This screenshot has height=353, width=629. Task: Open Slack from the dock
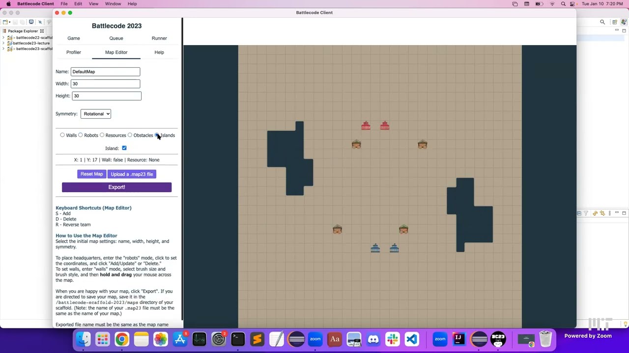coord(393,339)
